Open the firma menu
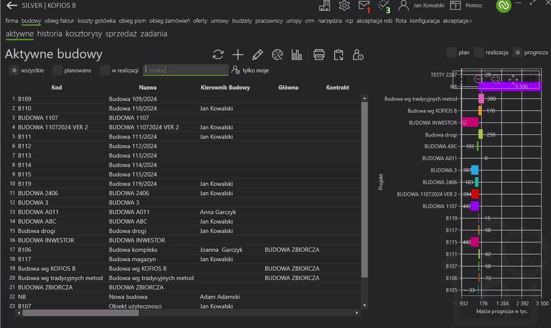This screenshot has height=328, width=551. coord(12,21)
